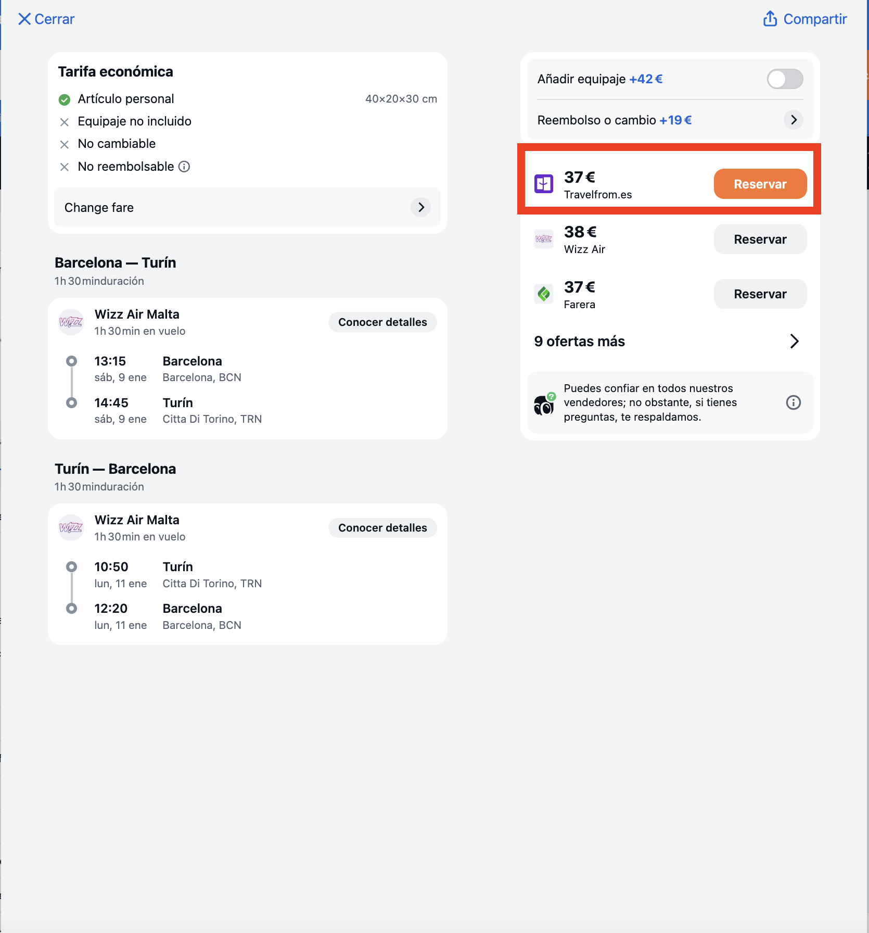869x933 pixels.
Task: Close the flight details panel via Cerrar
Action: (46, 19)
